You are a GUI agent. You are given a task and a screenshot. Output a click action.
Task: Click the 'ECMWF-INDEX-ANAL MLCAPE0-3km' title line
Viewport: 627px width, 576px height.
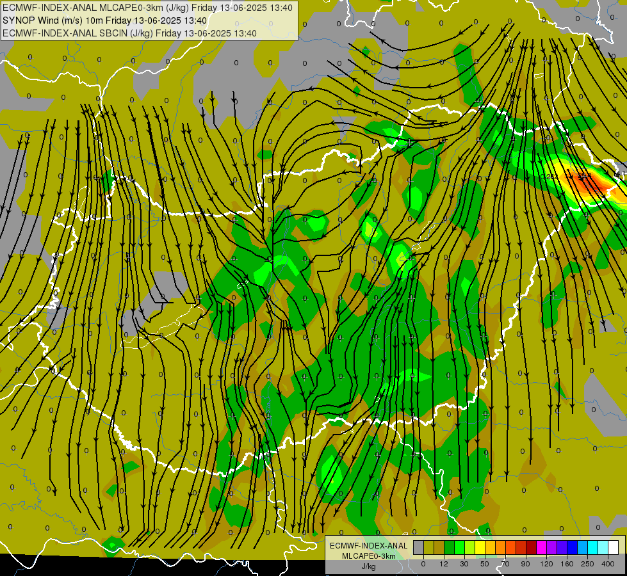click(147, 8)
